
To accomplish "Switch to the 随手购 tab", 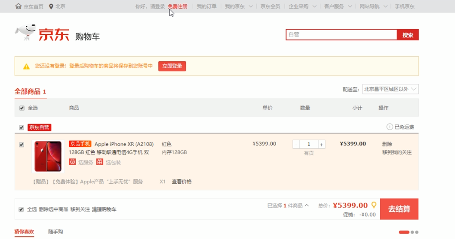I will pos(55,232).
